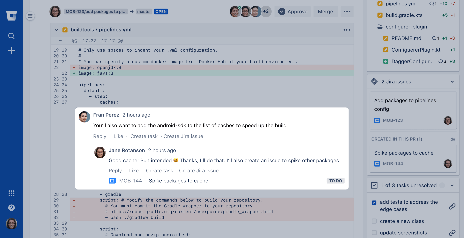Open the MOB-123 branch breadcrumb menu

pyautogui.click(x=96, y=11)
